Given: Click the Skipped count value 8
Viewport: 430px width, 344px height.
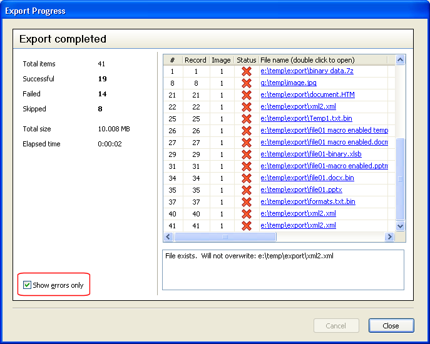Looking at the screenshot, I should tap(100, 109).
